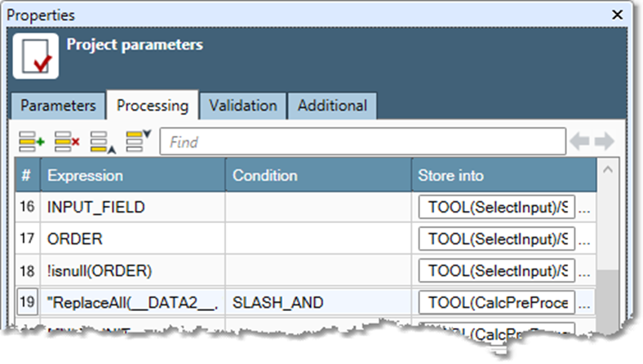Click into the Find search field
643x364 pixels.
(363, 142)
